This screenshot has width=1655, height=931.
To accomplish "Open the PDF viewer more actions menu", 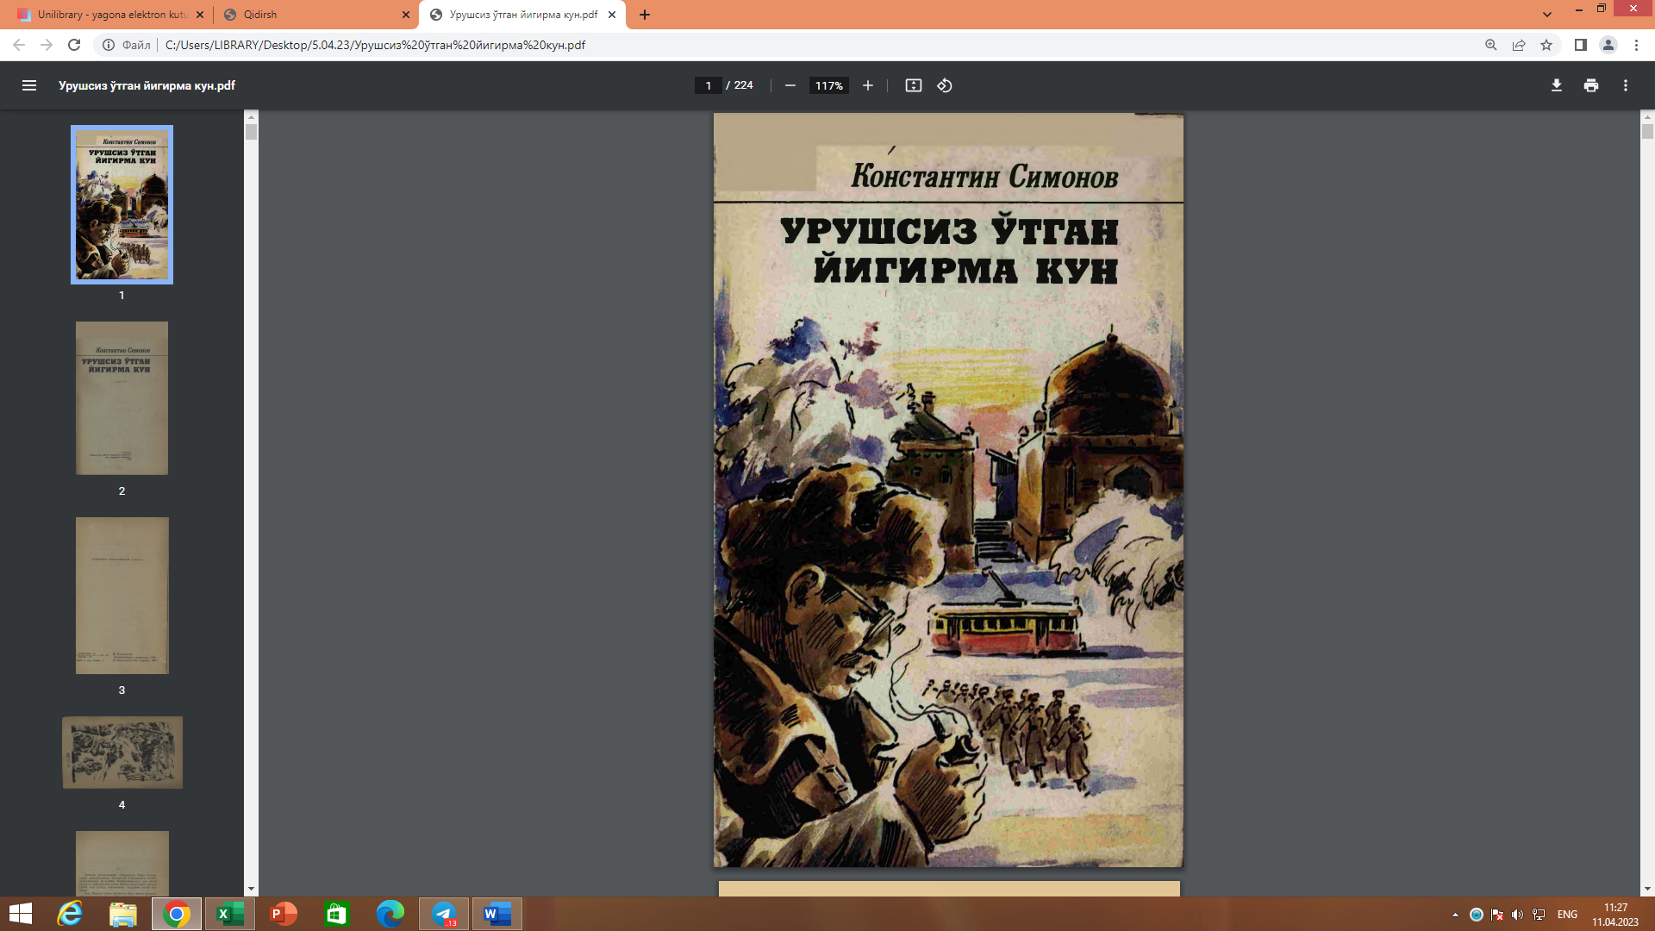I will tap(1626, 85).
